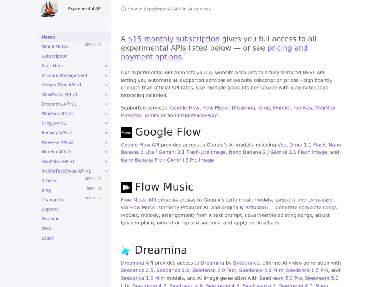Image resolution: width=383 pixels, height=287 pixels.
Task: Open Blog in sidebar
Action: pyautogui.click(x=46, y=190)
